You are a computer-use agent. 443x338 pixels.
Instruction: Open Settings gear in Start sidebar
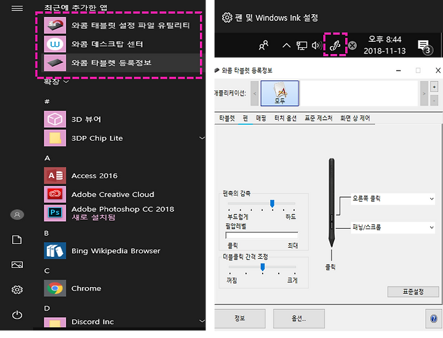(17, 289)
